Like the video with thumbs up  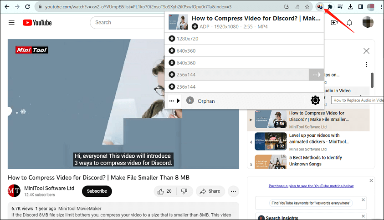[x=164, y=191]
